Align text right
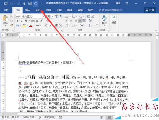Image resolution: width=159 pixels, height=120 pixels. point(75,21)
